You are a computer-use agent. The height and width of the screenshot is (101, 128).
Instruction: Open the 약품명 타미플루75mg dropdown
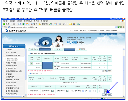(x=83, y=91)
